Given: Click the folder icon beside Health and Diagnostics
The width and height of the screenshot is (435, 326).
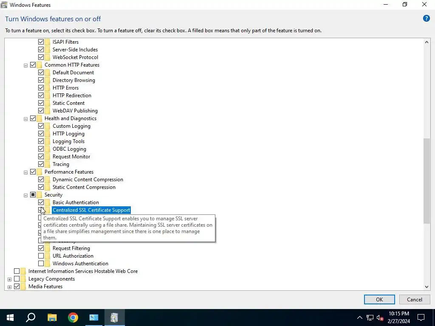Looking at the screenshot, I should pyautogui.click(x=40, y=118).
